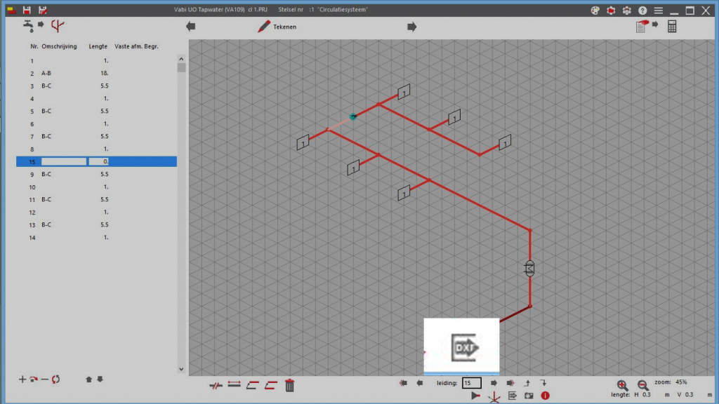
Task: Click the red insert-pipe icon beside plus
Action: 34,379
